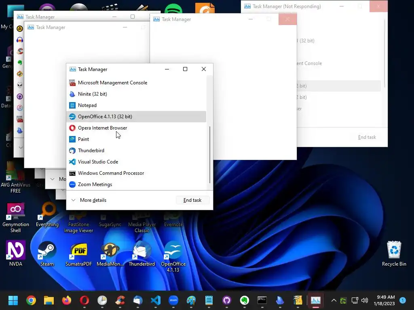
Task: Click the foobar2000 alien icon in back Task Manager
Action: click(20, 85)
